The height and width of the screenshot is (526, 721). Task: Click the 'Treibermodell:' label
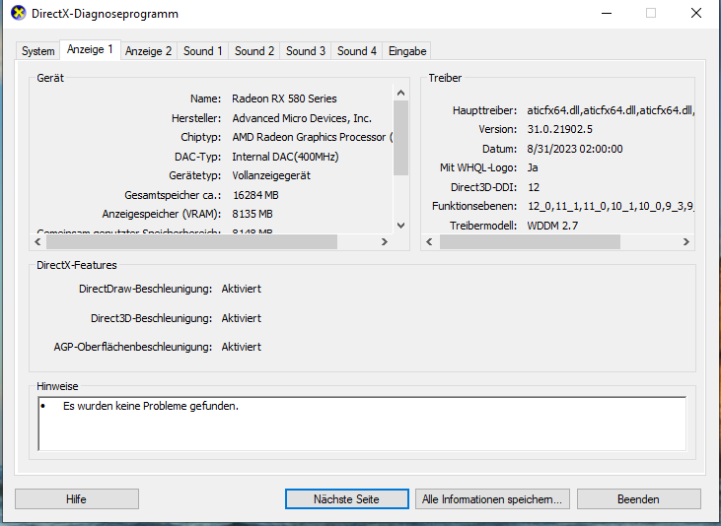click(x=483, y=226)
